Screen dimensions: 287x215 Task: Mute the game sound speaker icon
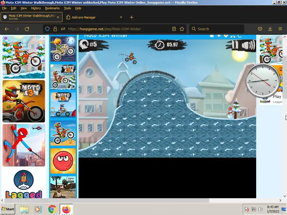click(248, 45)
